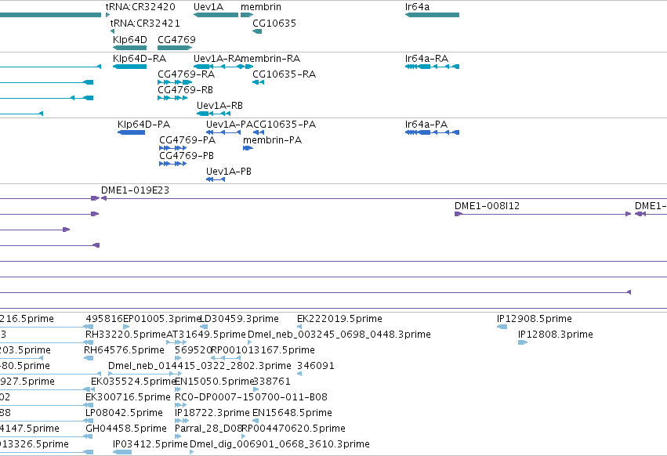Screen dimensions: 667x456
Task: Click the Uev1A-PB protein label
Action: point(229,172)
